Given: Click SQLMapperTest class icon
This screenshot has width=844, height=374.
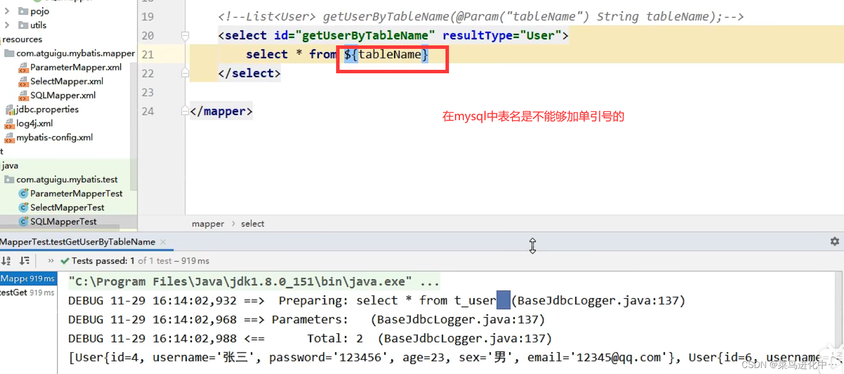Looking at the screenshot, I should pyautogui.click(x=23, y=221).
